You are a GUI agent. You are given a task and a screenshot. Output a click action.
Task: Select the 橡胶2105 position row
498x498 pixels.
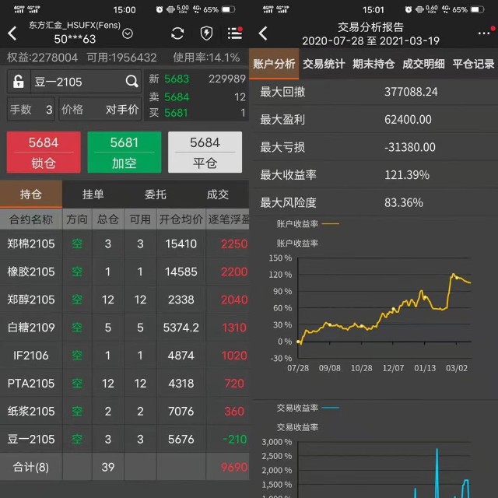coord(124,272)
